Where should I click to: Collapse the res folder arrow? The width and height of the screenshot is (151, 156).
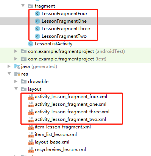(9, 74)
